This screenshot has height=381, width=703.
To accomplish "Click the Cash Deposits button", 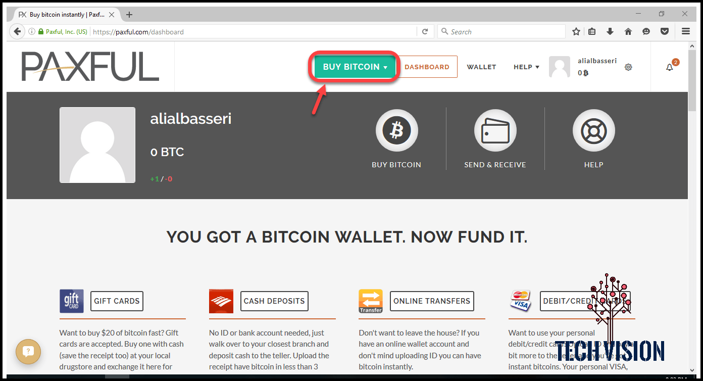I will pyautogui.click(x=274, y=301).
